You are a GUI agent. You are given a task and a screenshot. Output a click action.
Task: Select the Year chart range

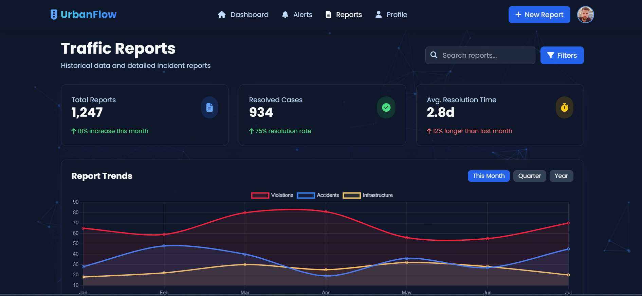[x=561, y=176]
